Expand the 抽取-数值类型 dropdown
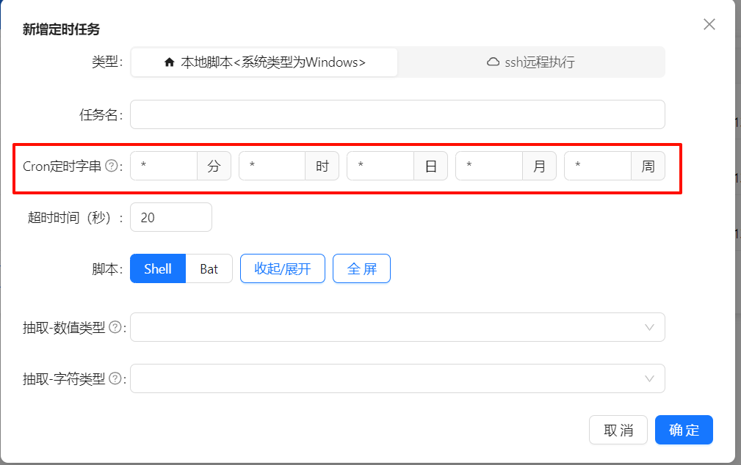The image size is (741, 465). tap(397, 327)
